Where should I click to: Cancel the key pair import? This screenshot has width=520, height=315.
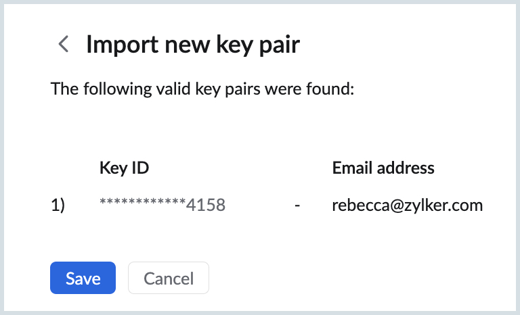[169, 278]
